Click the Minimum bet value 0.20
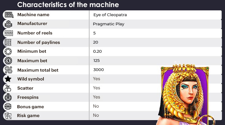This screenshot has height=125, width=225. click(x=97, y=52)
